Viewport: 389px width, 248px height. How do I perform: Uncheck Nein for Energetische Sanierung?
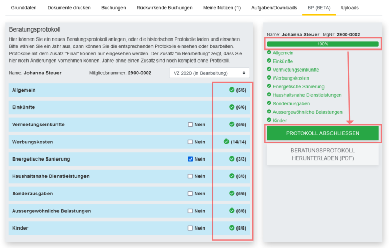[191, 159]
